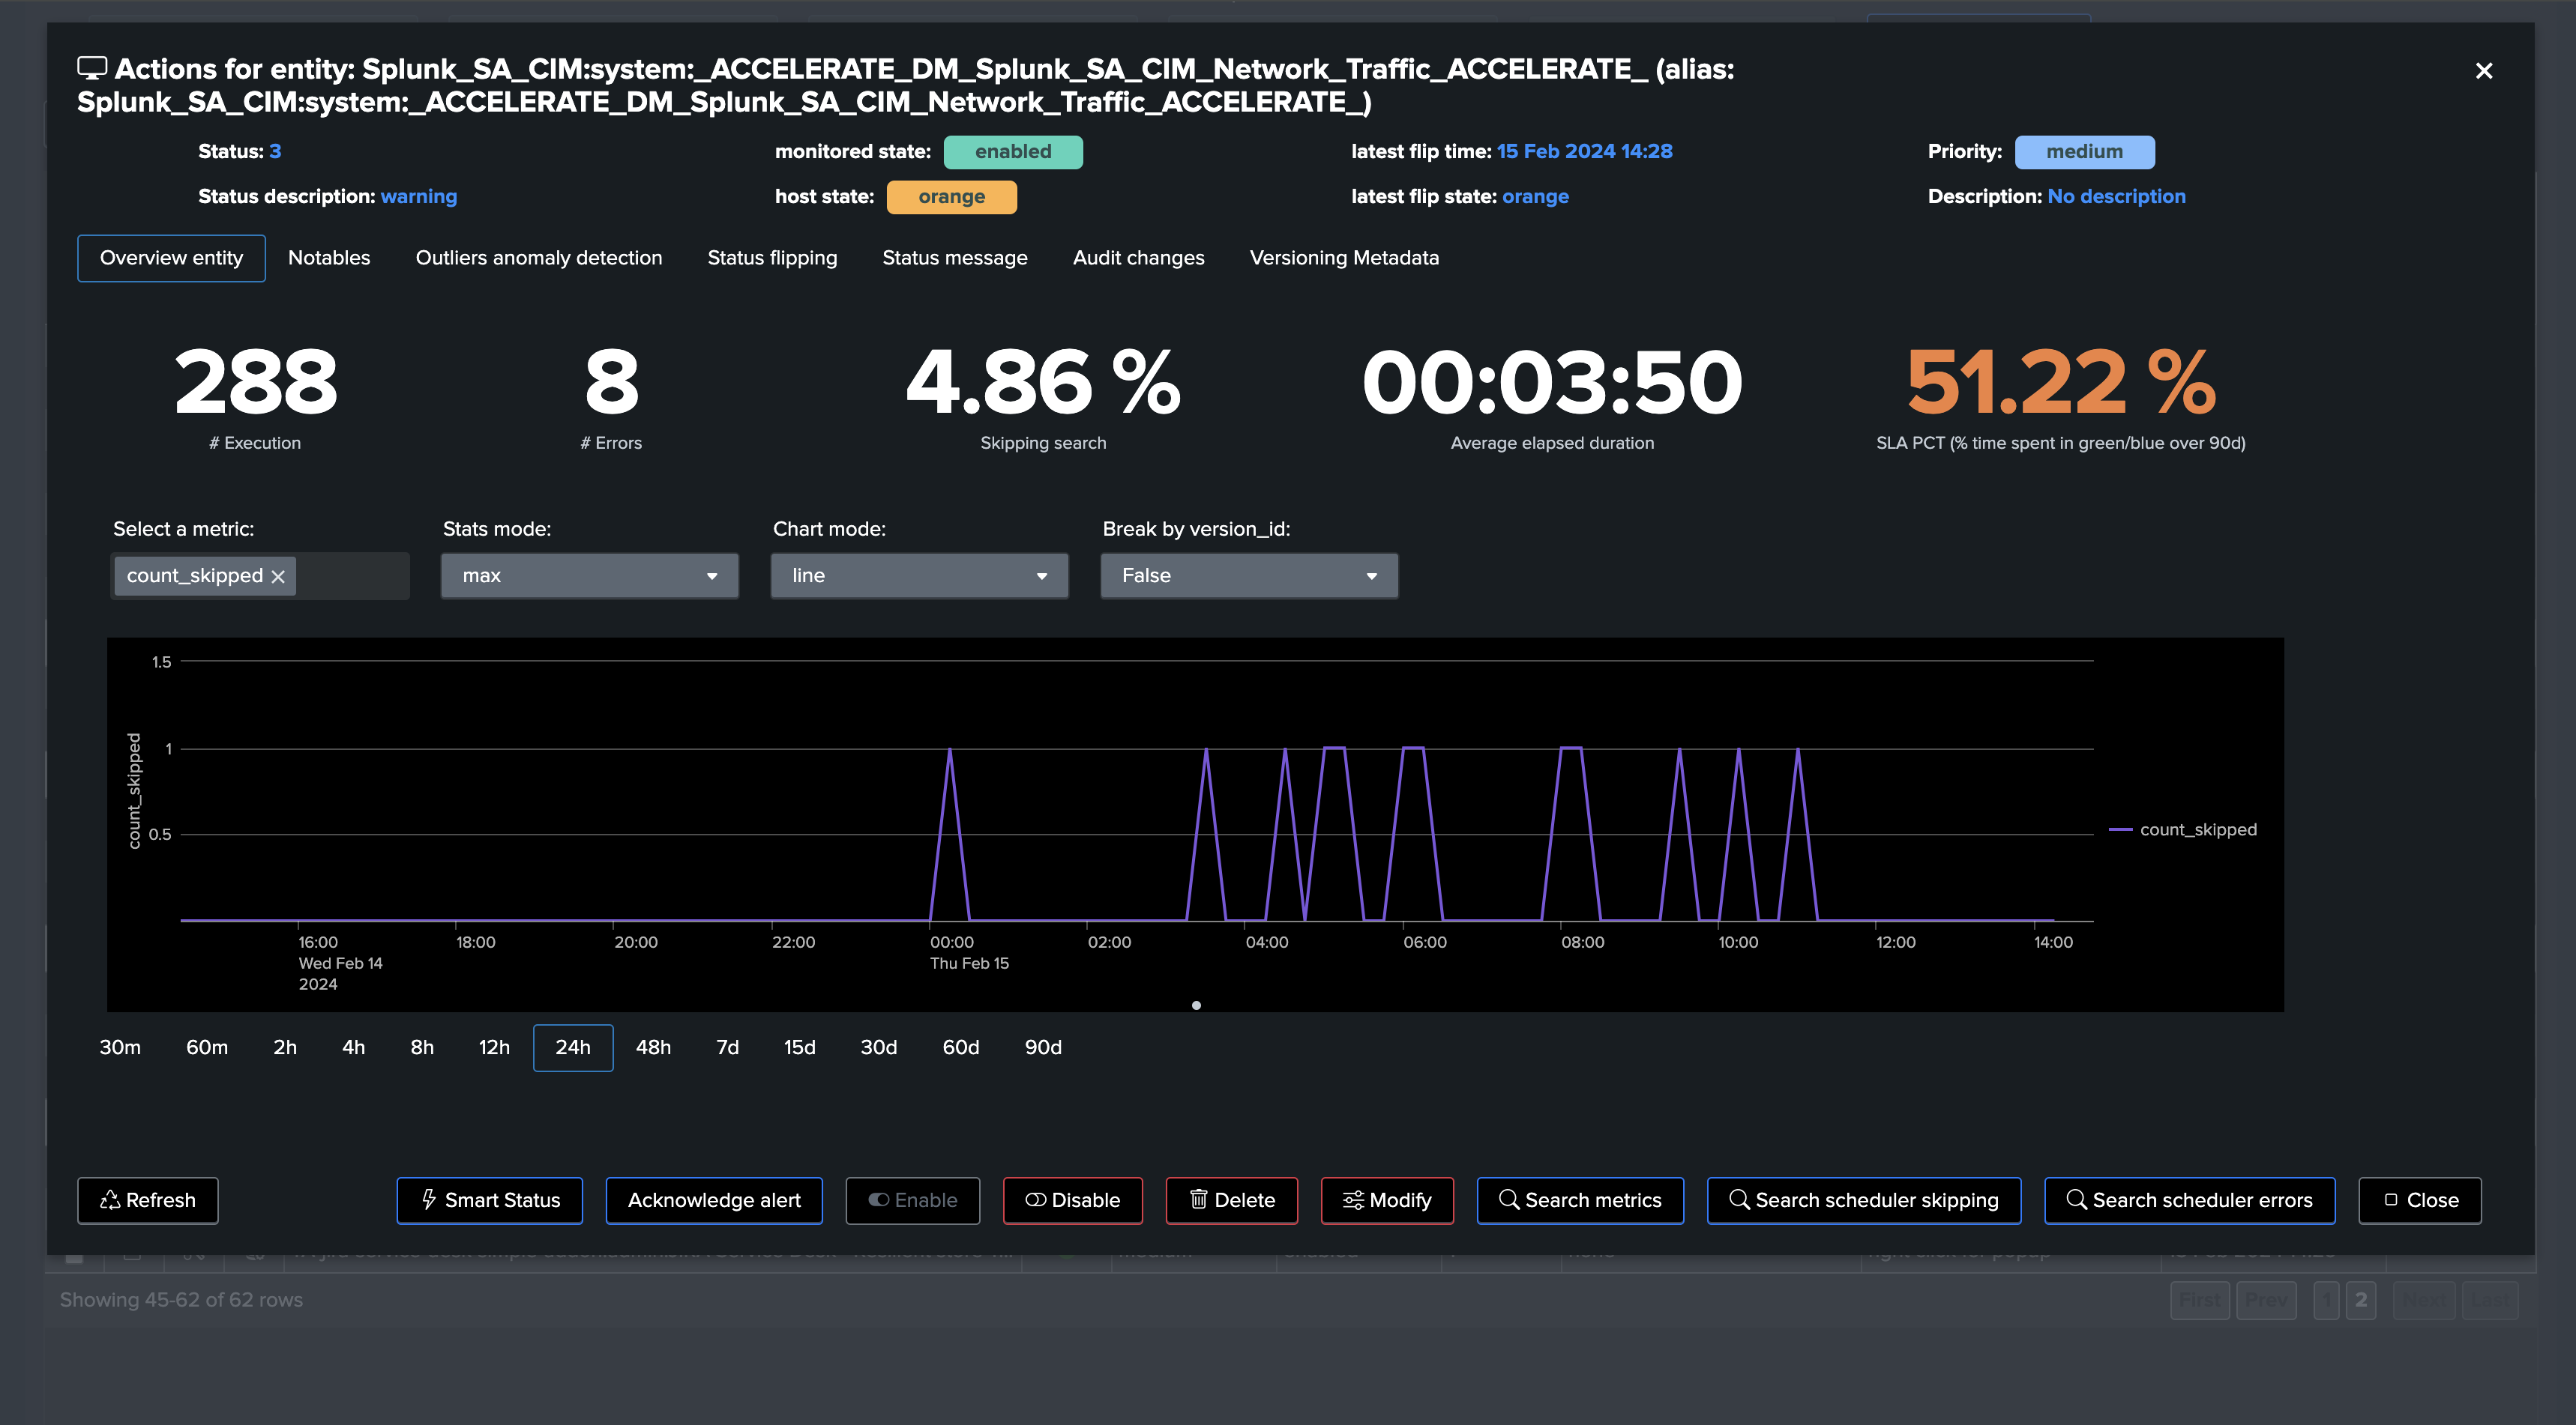View the Audit changes tab
The width and height of the screenshot is (2576, 1425).
click(x=1138, y=258)
